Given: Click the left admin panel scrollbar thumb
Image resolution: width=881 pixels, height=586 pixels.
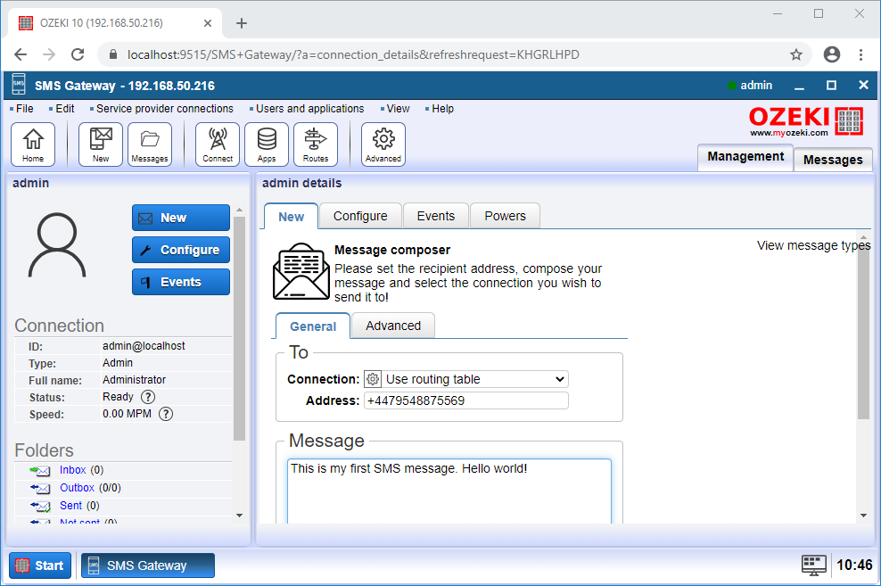Looking at the screenshot, I should (239, 328).
